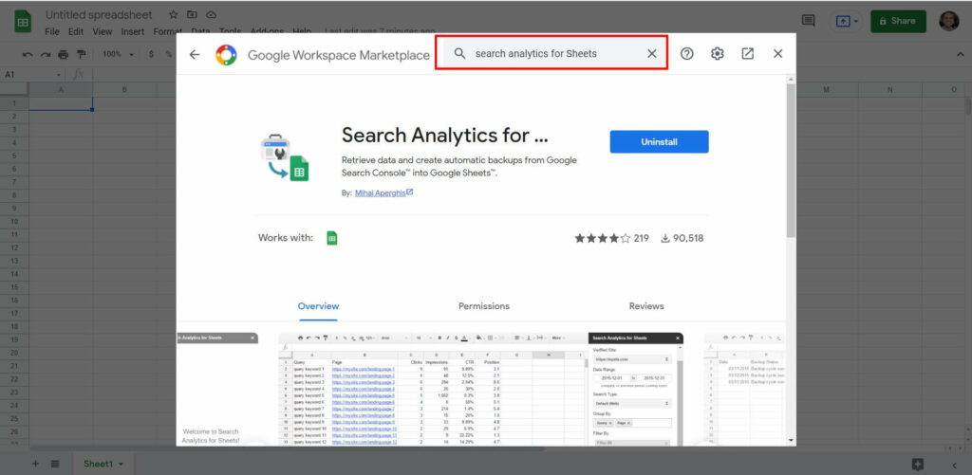Open the File menu
The image size is (972, 475).
click(52, 31)
